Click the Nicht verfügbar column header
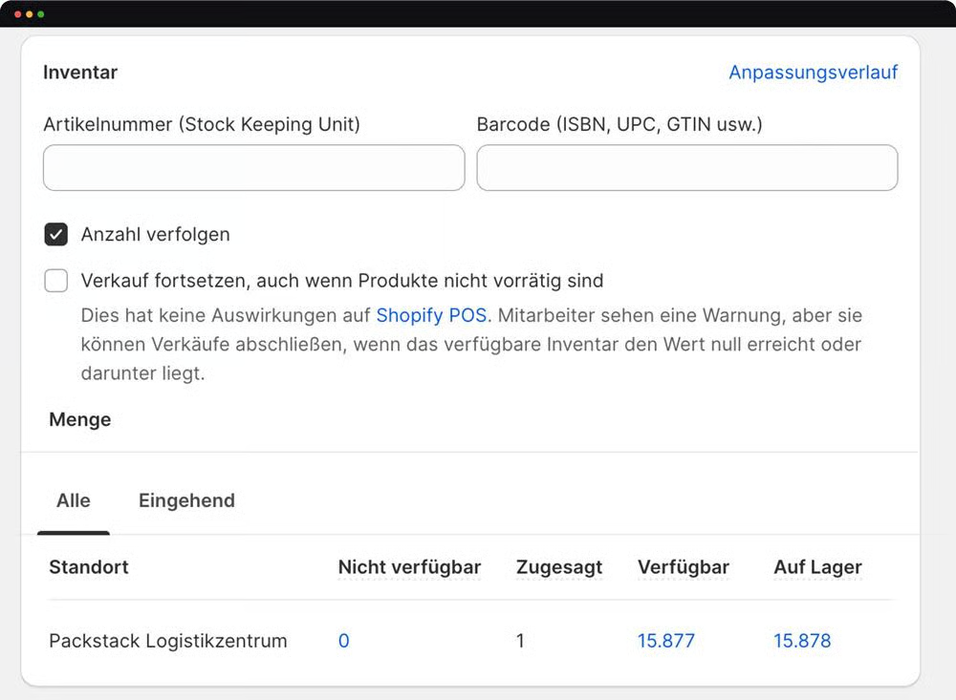Image resolution: width=956 pixels, height=700 pixels. point(409,567)
